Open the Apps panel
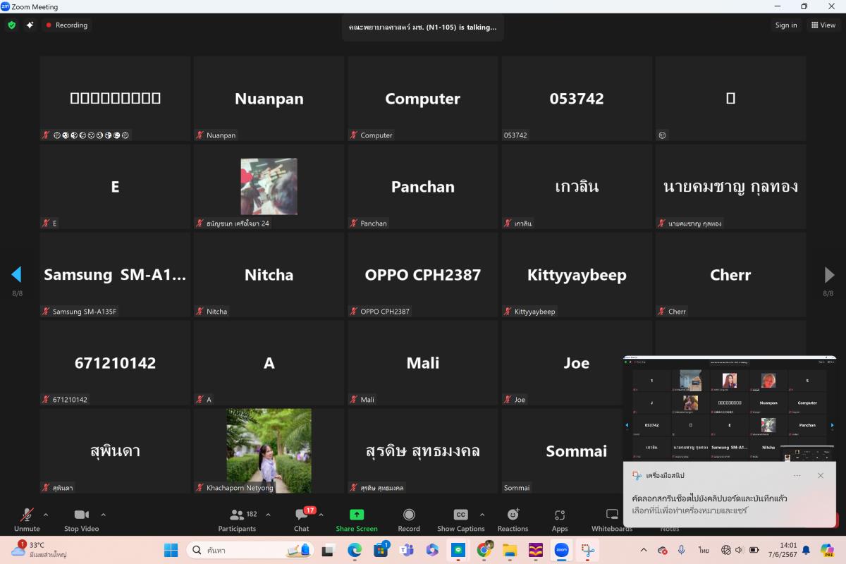846x564 pixels. [560, 520]
